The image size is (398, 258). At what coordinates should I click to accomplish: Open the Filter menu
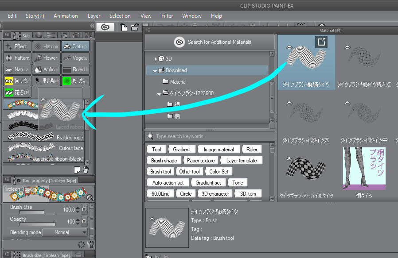tap(167, 16)
